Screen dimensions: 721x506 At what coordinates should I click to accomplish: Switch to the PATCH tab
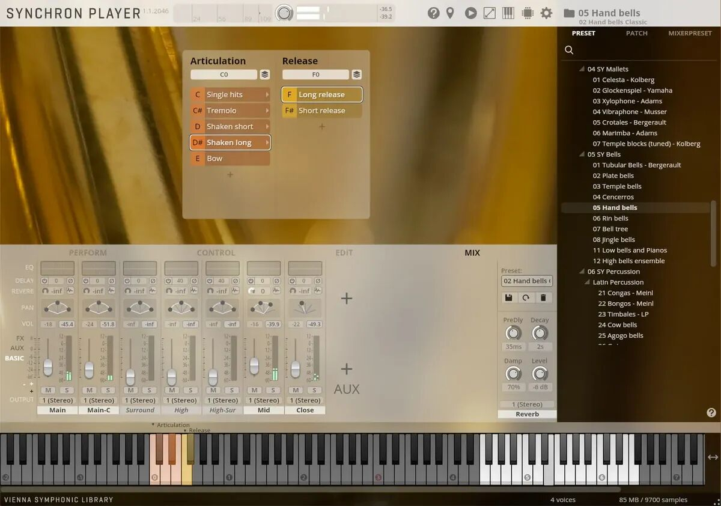point(636,33)
